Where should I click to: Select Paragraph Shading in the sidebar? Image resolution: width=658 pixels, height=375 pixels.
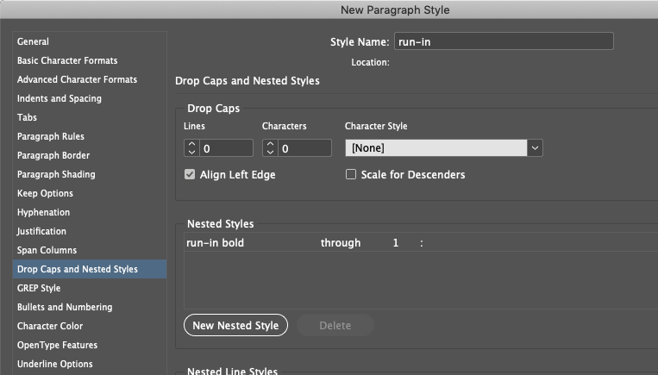click(56, 174)
